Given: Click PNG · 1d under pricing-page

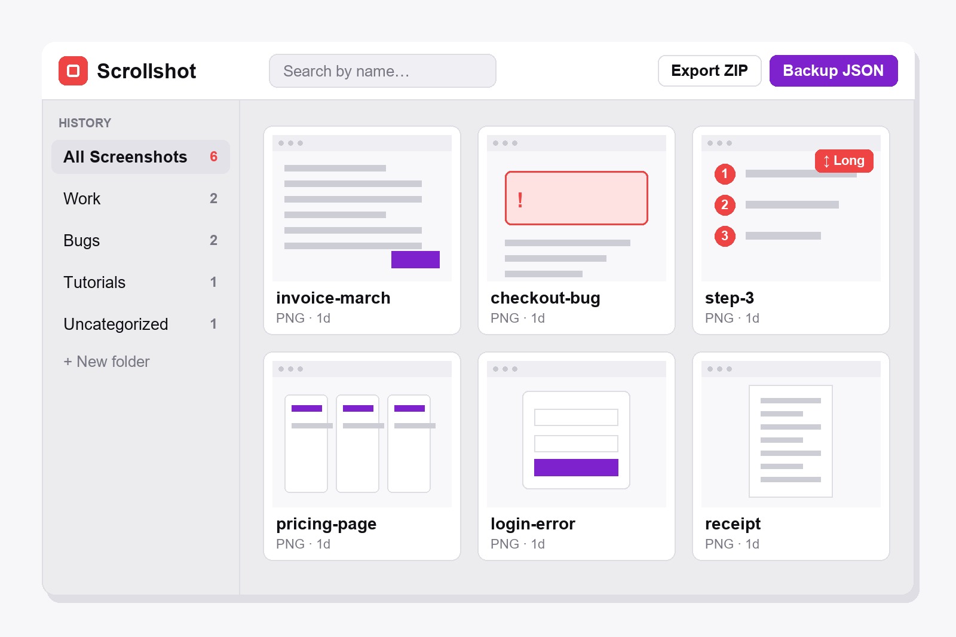Looking at the screenshot, I should (x=303, y=544).
